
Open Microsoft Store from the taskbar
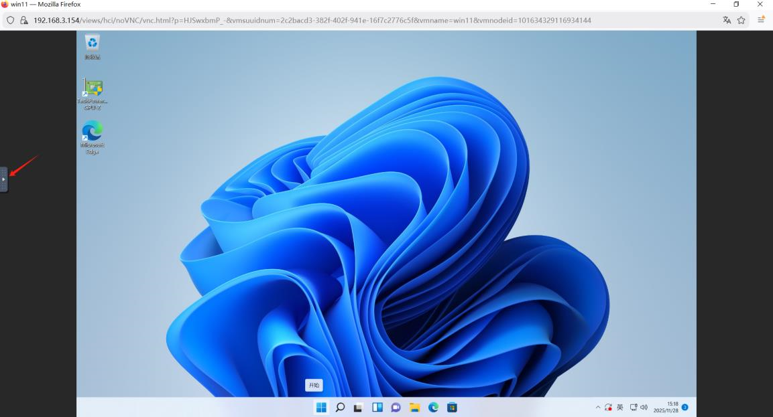click(452, 407)
